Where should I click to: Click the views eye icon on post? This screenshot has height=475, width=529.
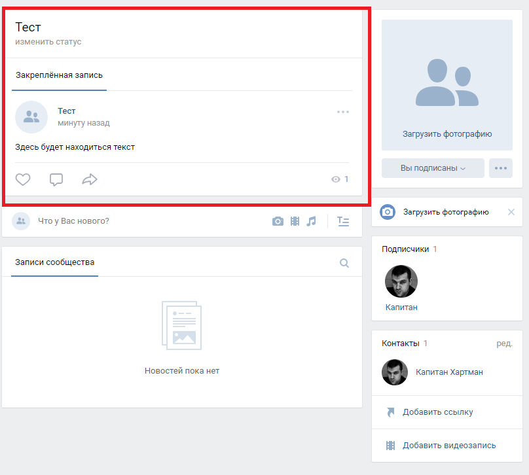click(335, 179)
